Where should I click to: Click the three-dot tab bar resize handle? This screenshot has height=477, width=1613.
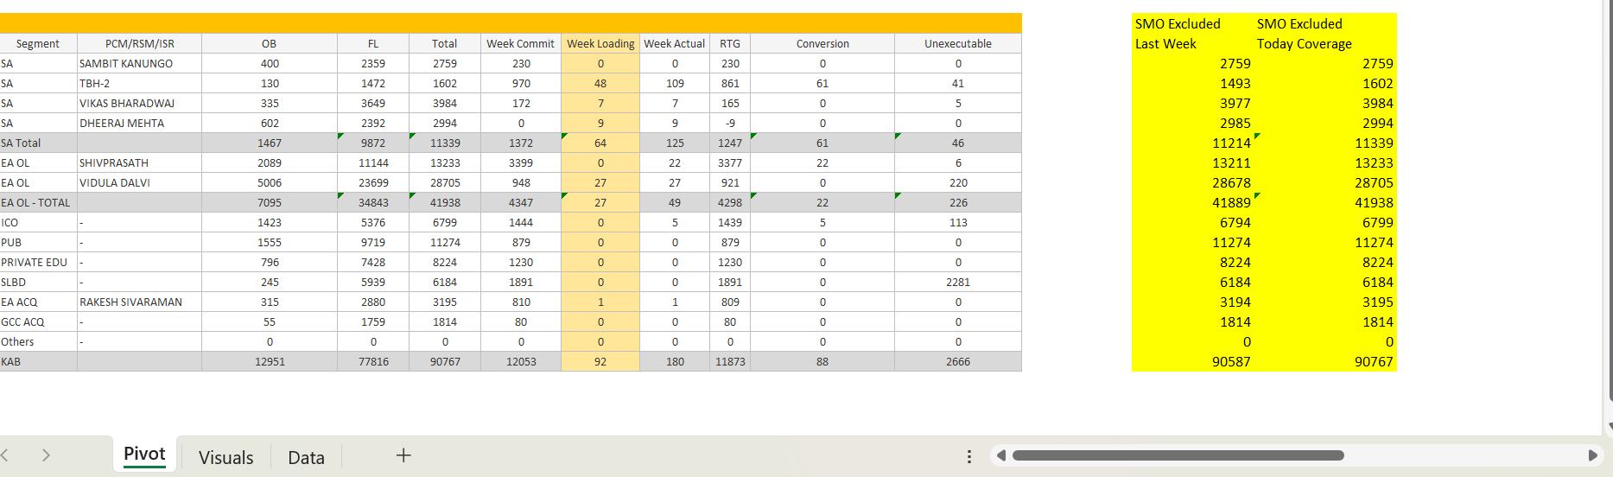click(968, 456)
